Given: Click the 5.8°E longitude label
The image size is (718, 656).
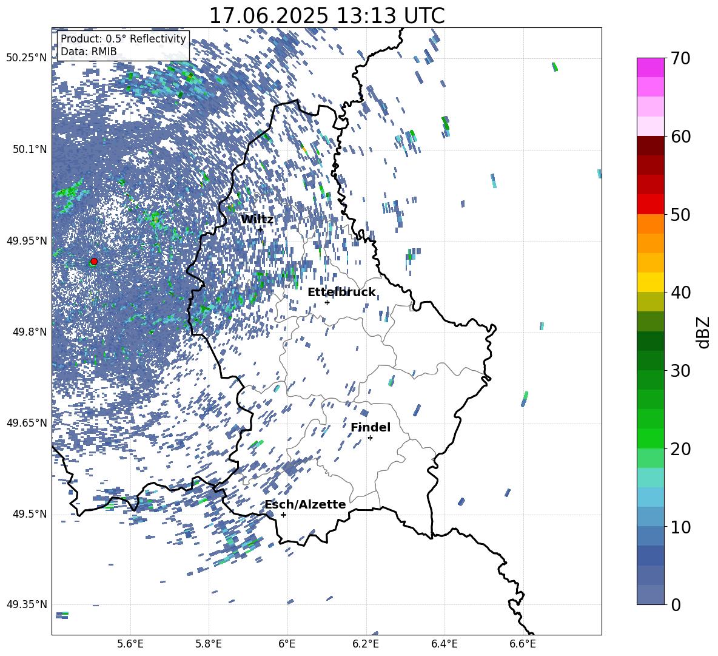Looking at the screenshot, I should tap(209, 644).
